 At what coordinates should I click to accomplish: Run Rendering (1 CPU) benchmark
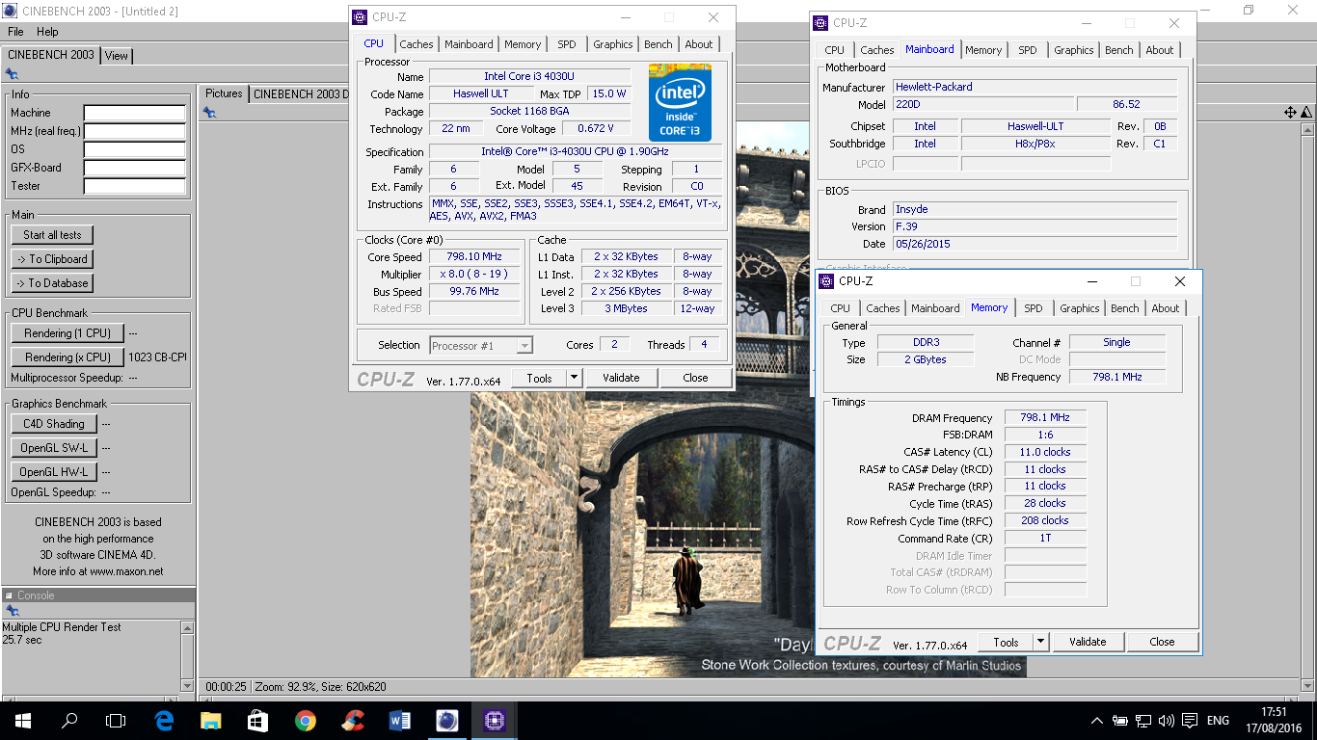click(x=67, y=333)
